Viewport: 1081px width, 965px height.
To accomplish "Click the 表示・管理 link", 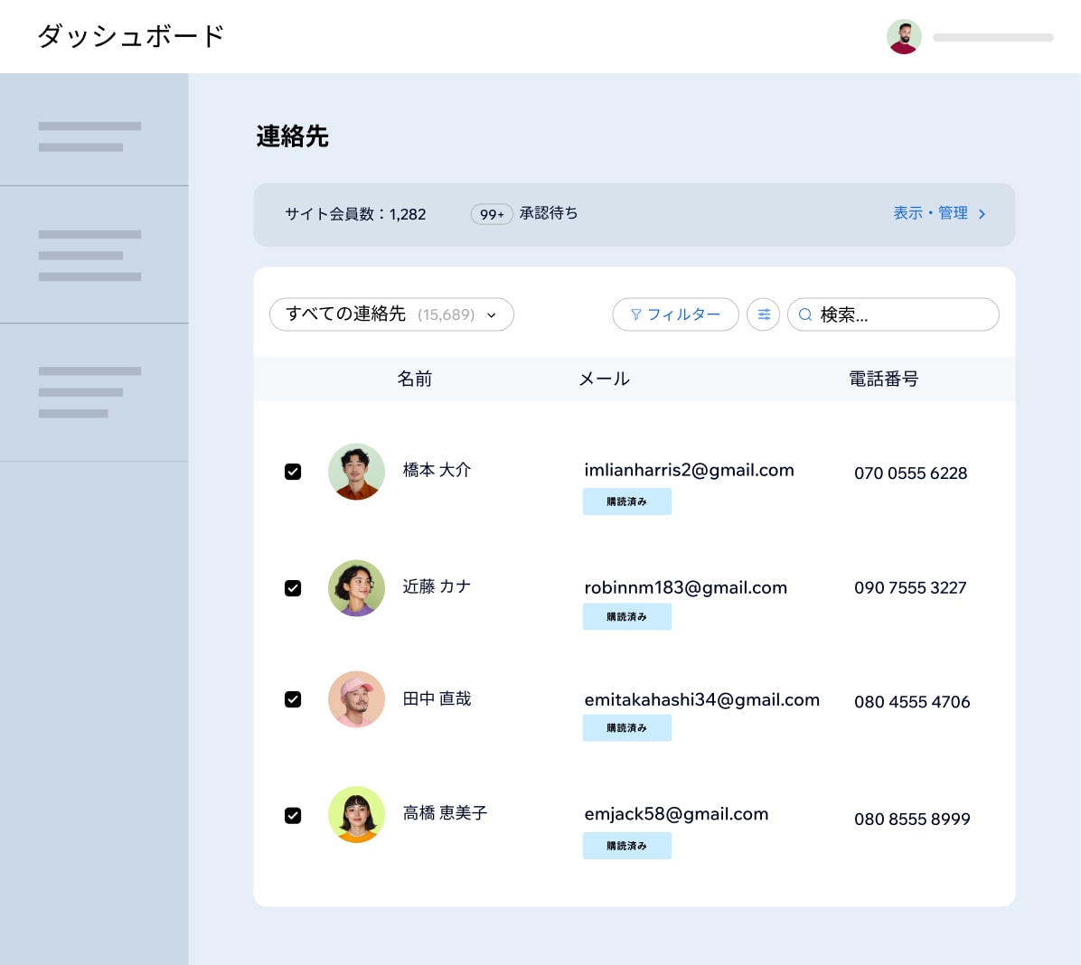I will pos(930,214).
